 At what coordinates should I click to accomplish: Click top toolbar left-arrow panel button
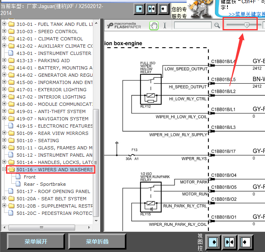pos(164,9)
